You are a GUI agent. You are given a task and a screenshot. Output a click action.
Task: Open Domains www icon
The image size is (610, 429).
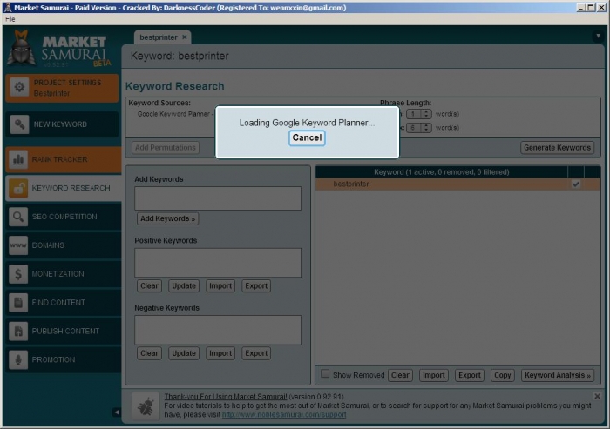pyautogui.click(x=18, y=245)
